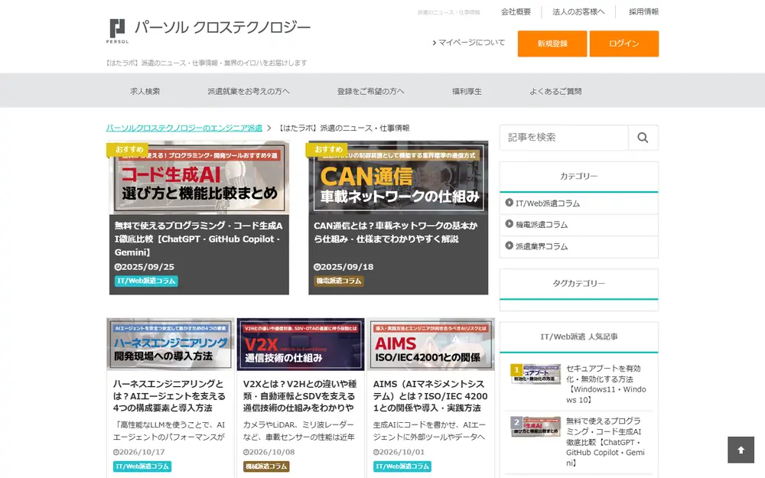Open the コード生成AI featured thumbnail
Image resolution: width=765 pixels, height=478 pixels.
point(199,178)
